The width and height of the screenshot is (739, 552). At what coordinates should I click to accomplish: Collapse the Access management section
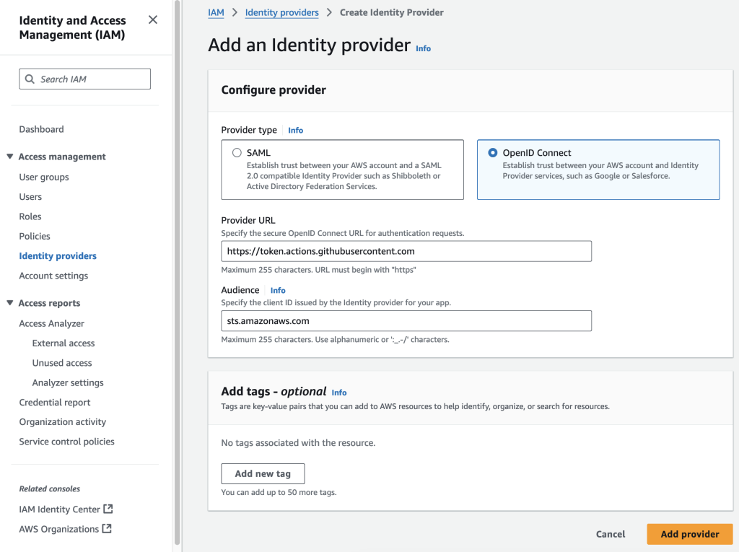coord(10,157)
